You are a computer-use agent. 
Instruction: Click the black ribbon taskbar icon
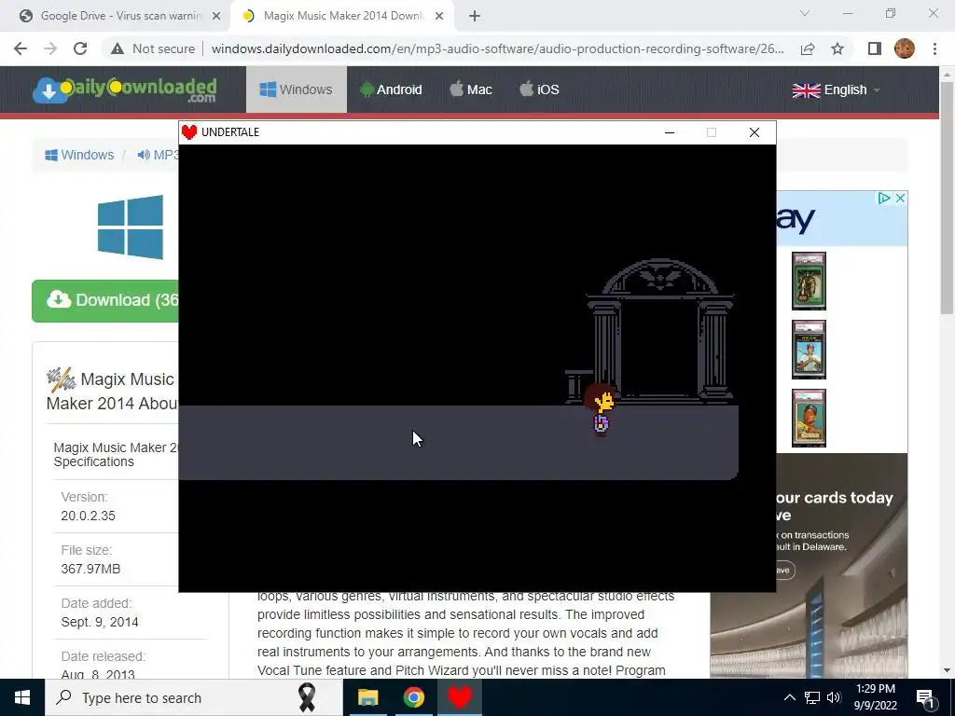(306, 697)
